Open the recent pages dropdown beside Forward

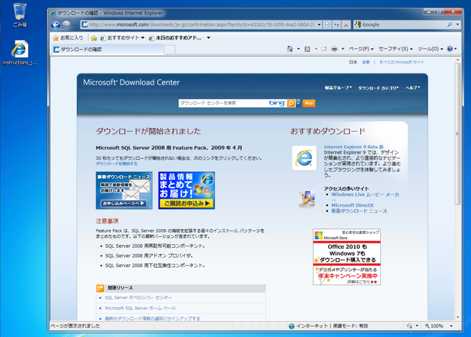(75, 25)
